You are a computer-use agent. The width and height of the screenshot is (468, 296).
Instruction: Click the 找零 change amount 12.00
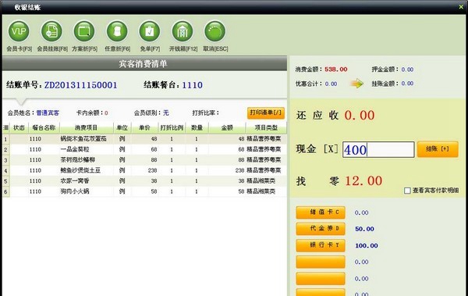tap(363, 181)
